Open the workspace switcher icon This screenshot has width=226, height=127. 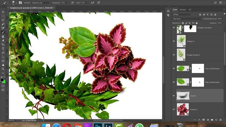tap(221, 2)
